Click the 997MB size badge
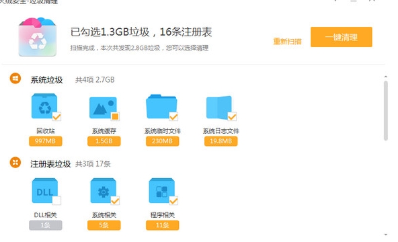The width and height of the screenshot is (398, 242). (46, 141)
